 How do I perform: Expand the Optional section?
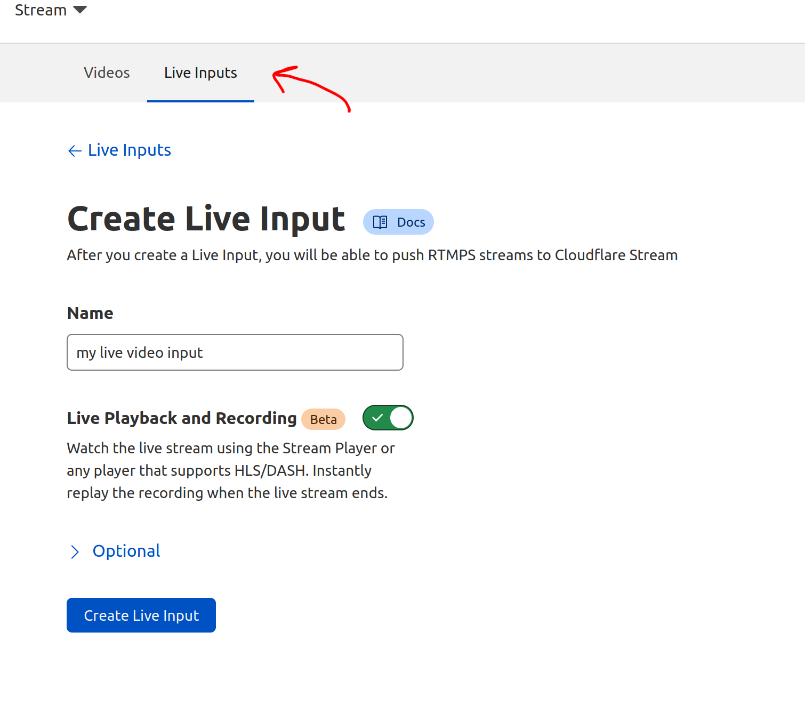(x=115, y=551)
